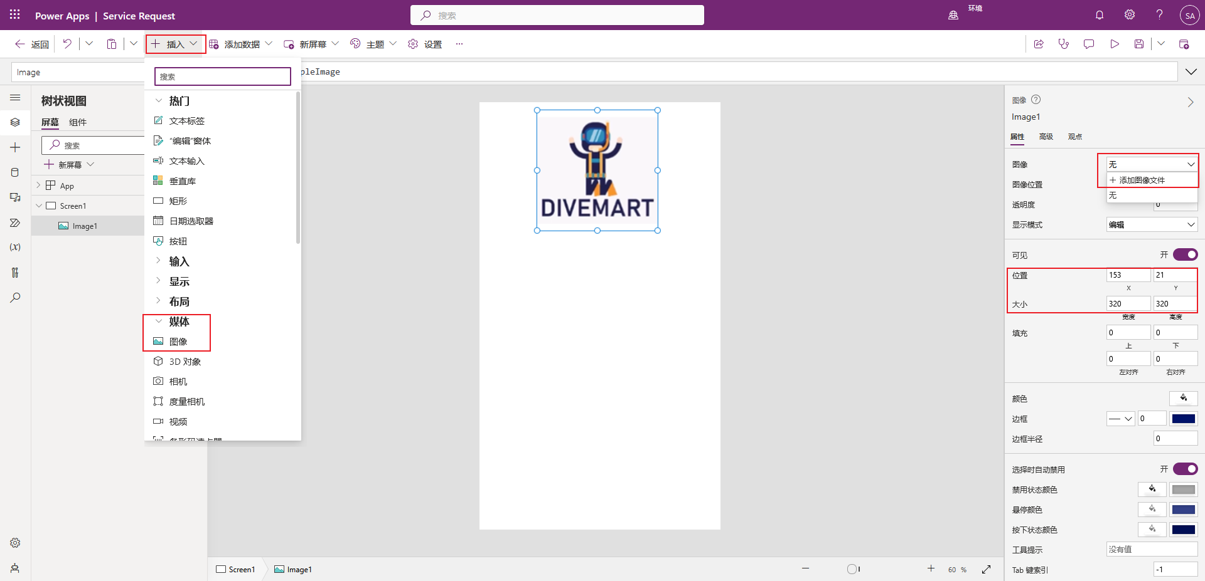Save the app with the floppy disk icon

click(x=1139, y=44)
